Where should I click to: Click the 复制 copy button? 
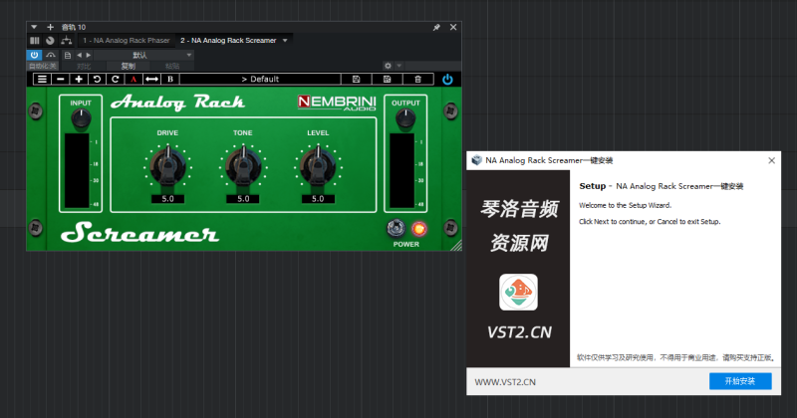[x=129, y=66]
